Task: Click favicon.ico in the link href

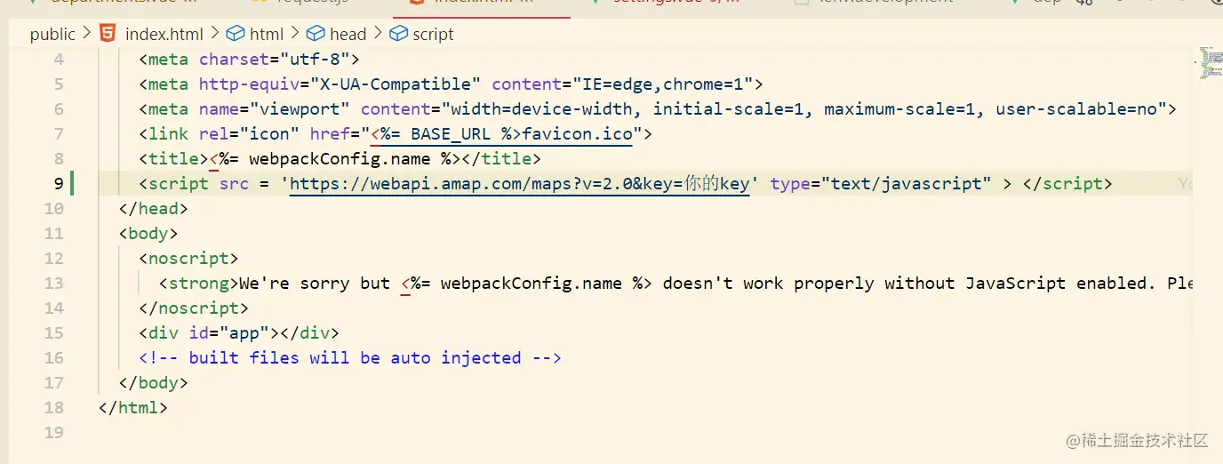Action: click(579, 134)
